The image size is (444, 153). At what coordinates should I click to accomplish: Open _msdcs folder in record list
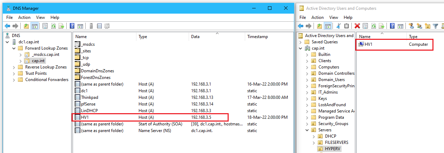pyautogui.click(x=85, y=44)
